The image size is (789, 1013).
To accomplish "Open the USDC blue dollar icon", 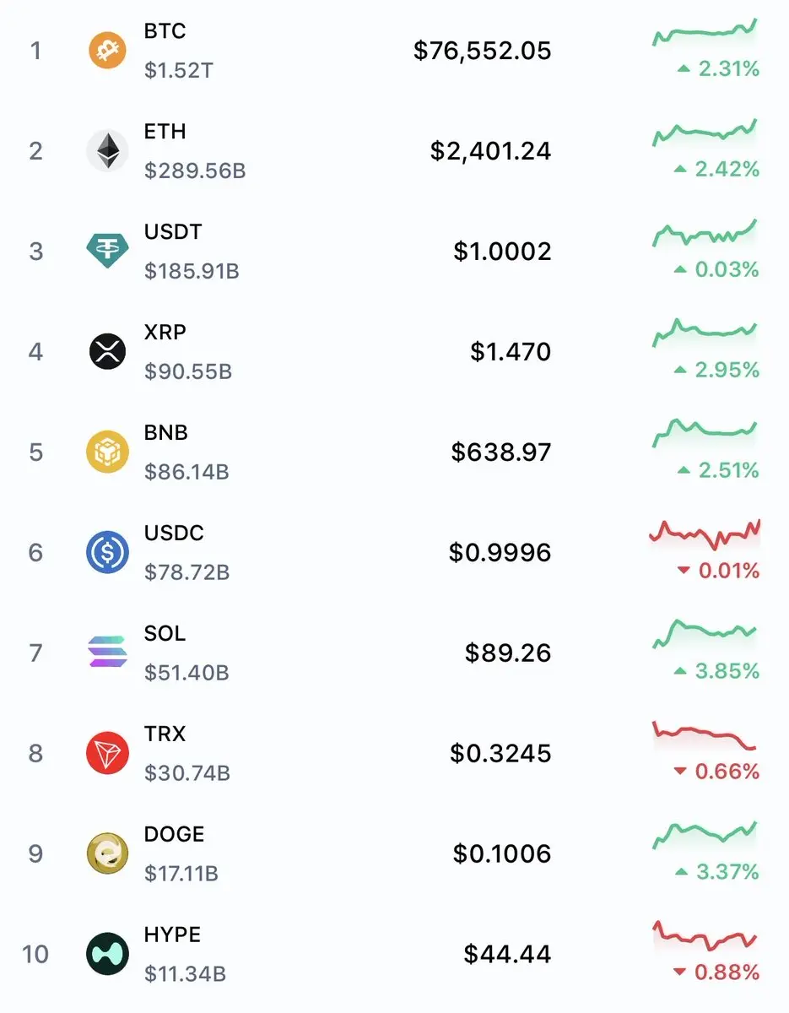I will pyautogui.click(x=107, y=552).
